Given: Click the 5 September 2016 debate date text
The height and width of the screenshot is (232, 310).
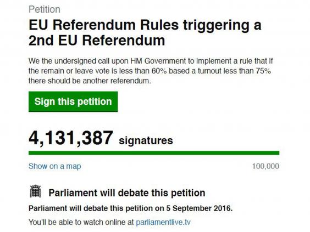Looking at the screenshot, I should (199, 208).
